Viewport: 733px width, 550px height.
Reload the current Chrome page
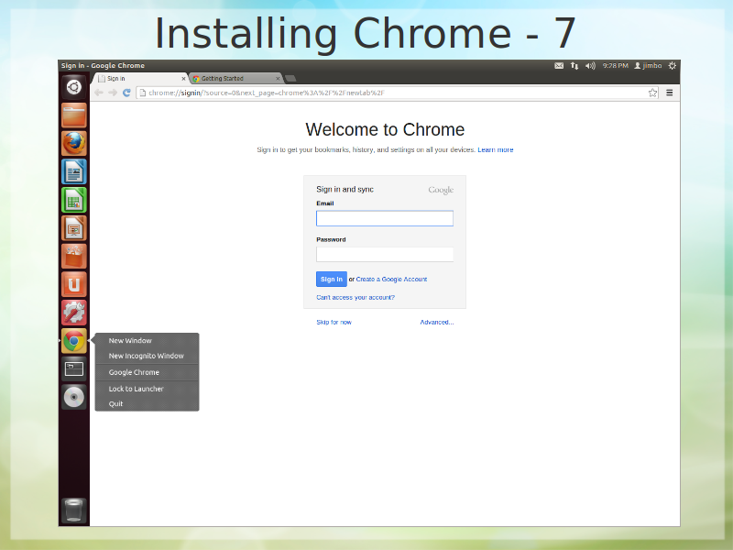[126, 93]
